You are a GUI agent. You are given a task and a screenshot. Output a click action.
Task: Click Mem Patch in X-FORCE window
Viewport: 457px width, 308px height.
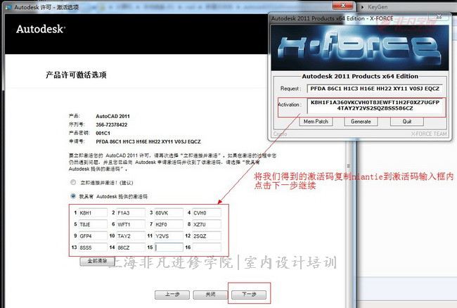pos(316,122)
